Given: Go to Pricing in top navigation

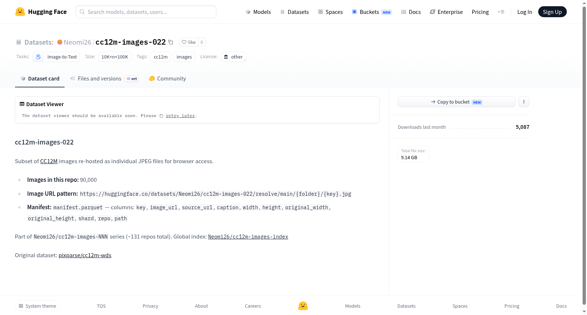Looking at the screenshot, I should tap(480, 12).
